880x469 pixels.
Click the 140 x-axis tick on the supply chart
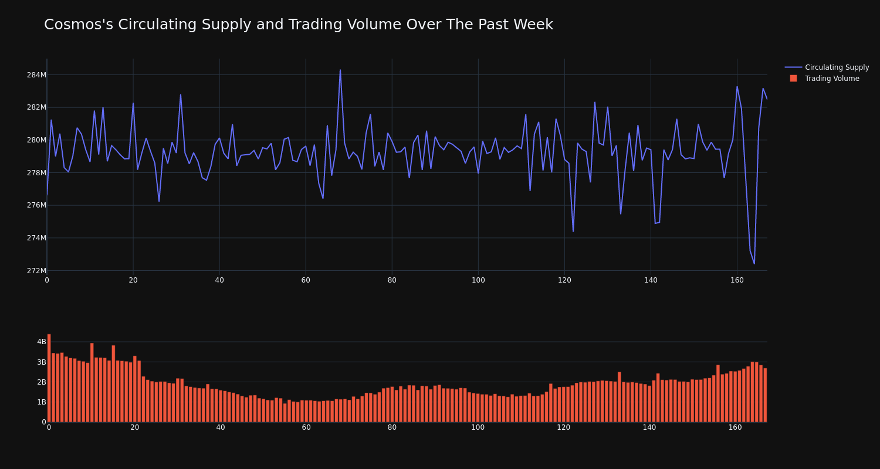[x=651, y=280]
